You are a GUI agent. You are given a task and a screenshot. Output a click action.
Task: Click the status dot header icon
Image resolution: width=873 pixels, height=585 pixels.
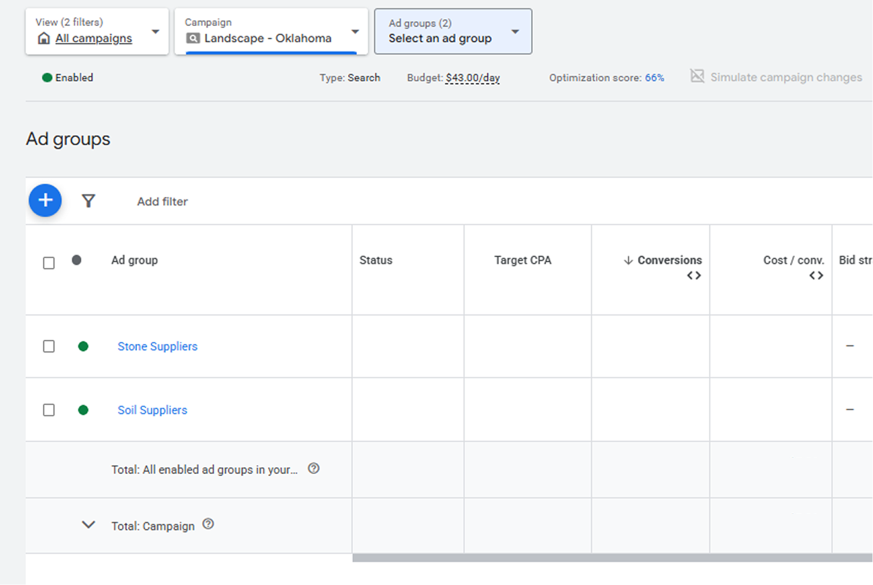click(77, 260)
